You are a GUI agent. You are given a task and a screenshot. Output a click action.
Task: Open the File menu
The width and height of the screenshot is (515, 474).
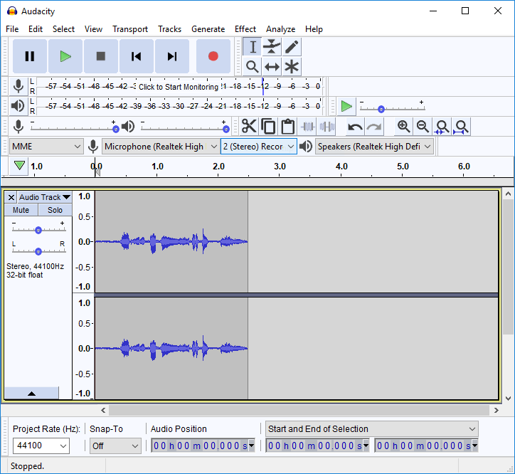coord(12,29)
